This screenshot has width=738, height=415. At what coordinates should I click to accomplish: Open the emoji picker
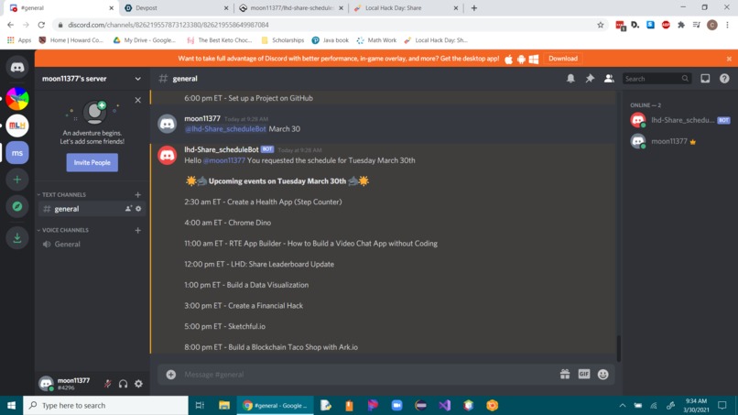(x=602, y=375)
